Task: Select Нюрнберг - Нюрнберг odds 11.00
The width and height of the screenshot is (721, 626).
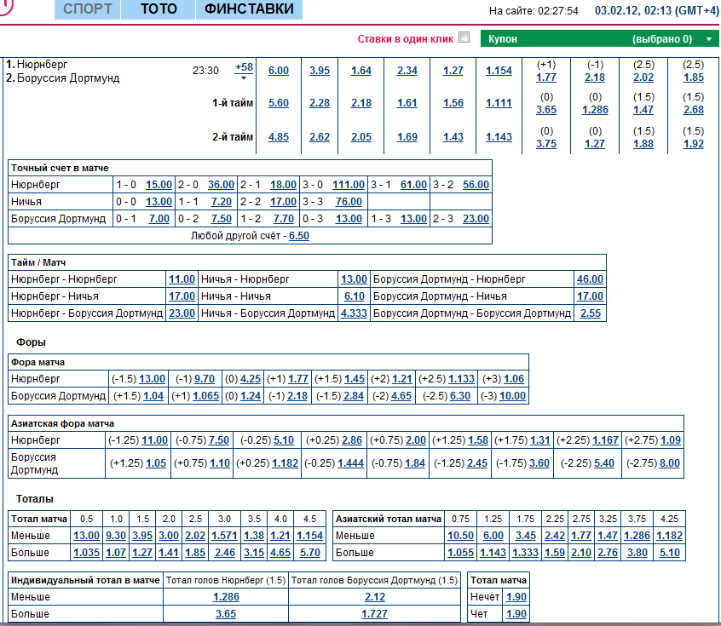Action: 182,279
